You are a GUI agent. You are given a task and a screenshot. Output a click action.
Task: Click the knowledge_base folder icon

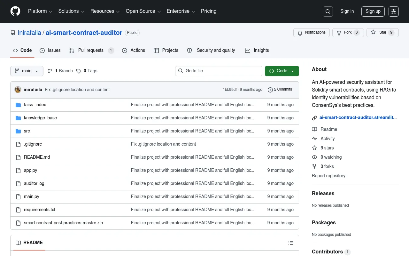tap(18, 118)
